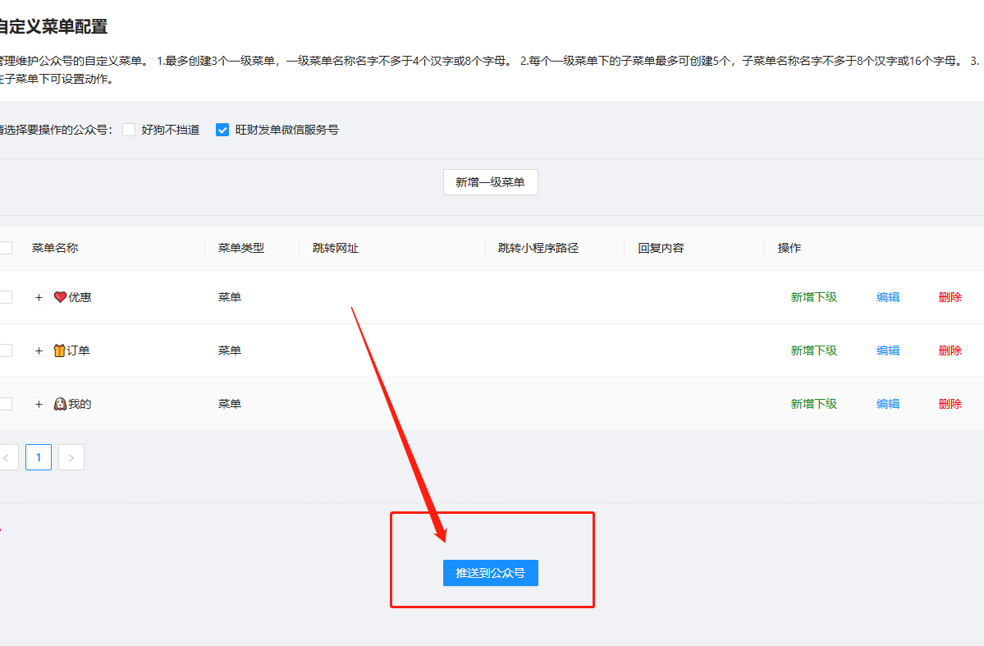984x646 pixels.
Task: Add a submenu under 我的
Action: pyautogui.click(x=813, y=404)
